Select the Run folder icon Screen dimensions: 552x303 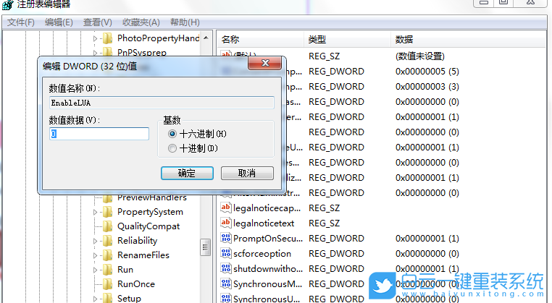click(x=107, y=269)
